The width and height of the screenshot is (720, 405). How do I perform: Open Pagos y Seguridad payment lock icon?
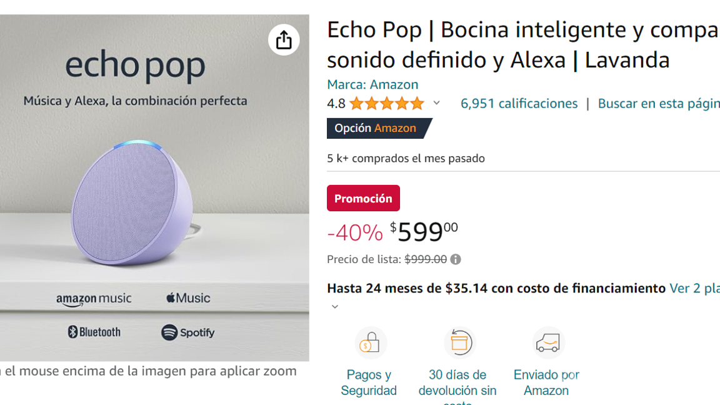click(x=371, y=342)
